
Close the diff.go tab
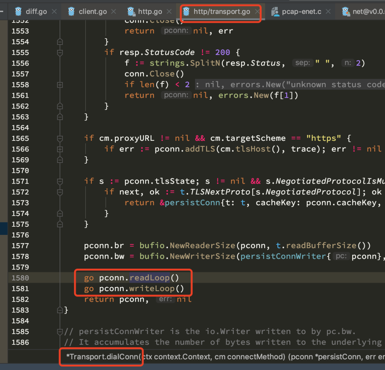click(x=54, y=11)
